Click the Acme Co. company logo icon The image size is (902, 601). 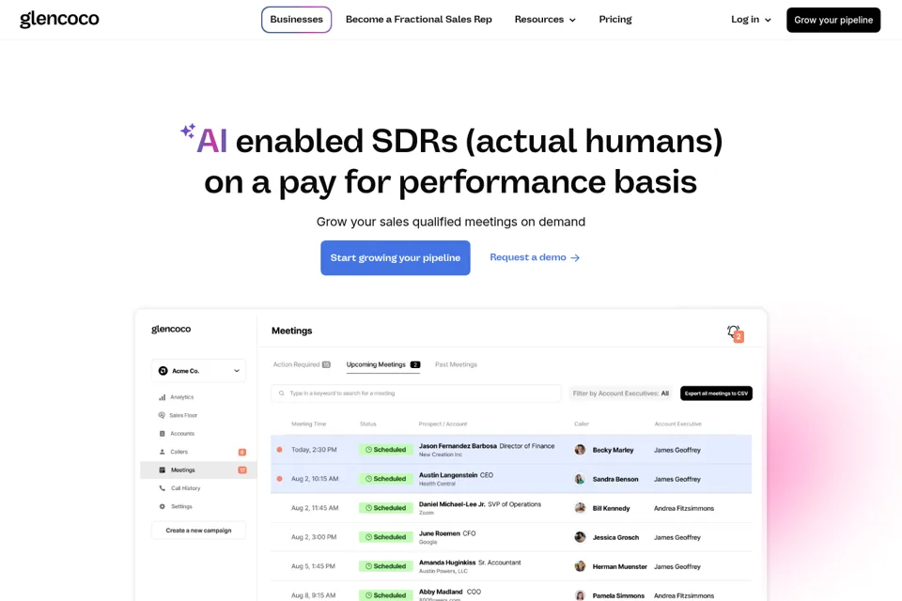[x=163, y=371]
